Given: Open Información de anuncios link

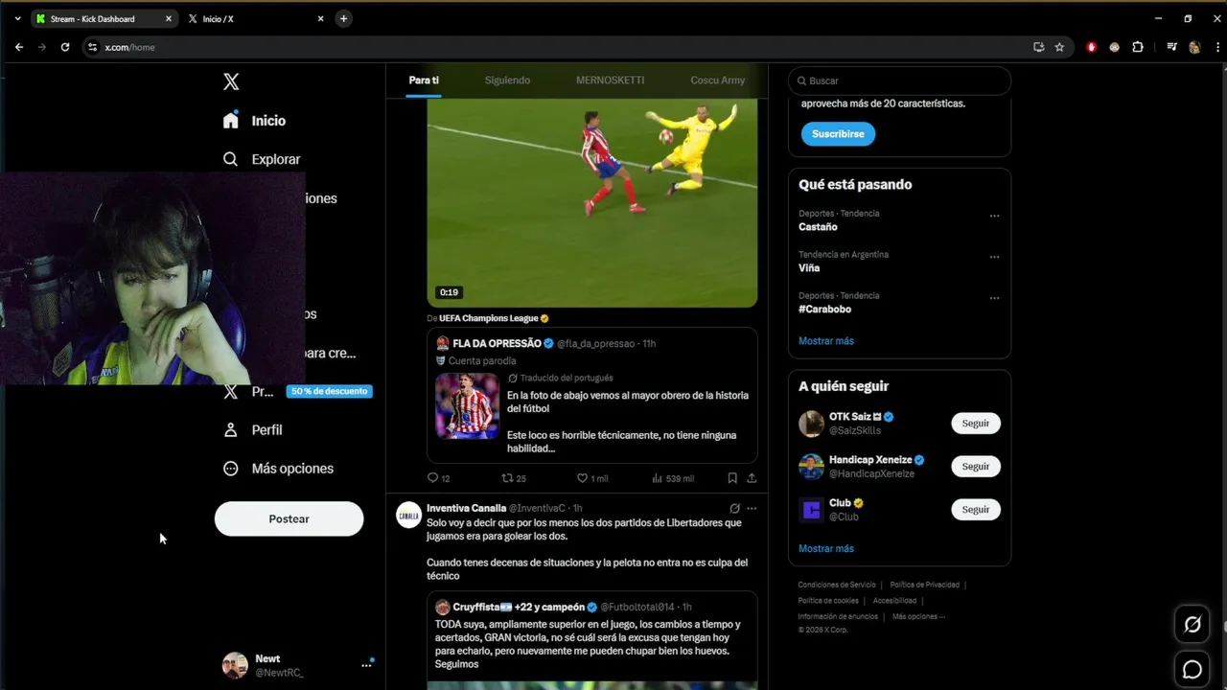Looking at the screenshot, I should click(x=838, y=617).
